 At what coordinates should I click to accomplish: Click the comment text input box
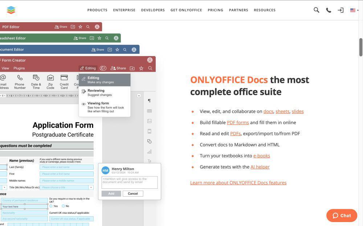click(x=130, y=182)
